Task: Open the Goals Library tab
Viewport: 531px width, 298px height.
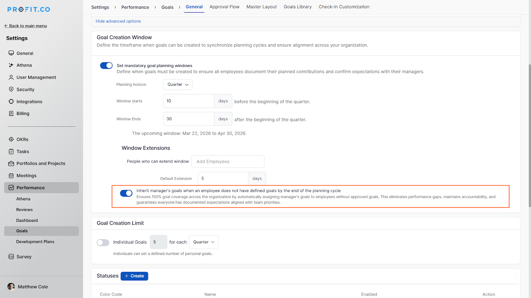Action: 297,7
